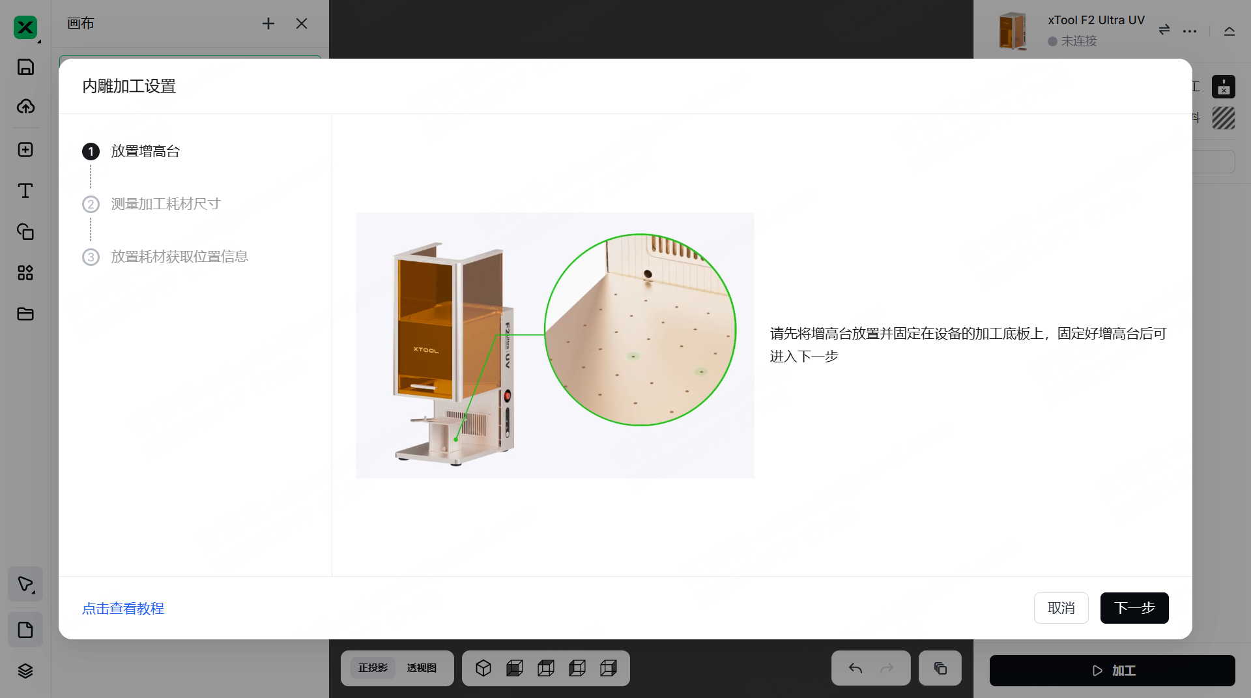Open the layers panel at sidebar bottom
The image size is (1251, 698).
pos(25,671)
